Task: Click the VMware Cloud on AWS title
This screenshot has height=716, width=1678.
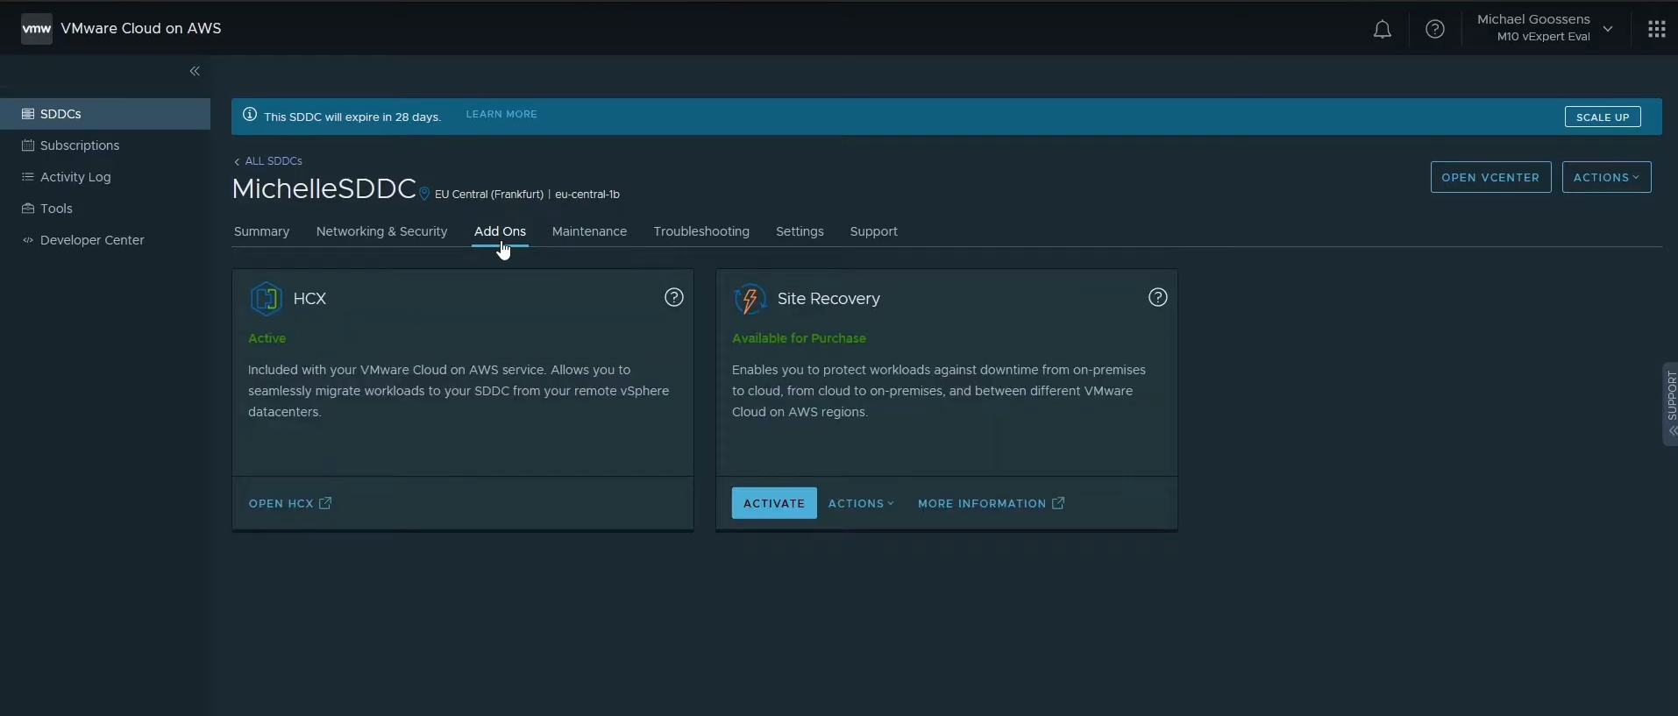Action: pos(141,28)
